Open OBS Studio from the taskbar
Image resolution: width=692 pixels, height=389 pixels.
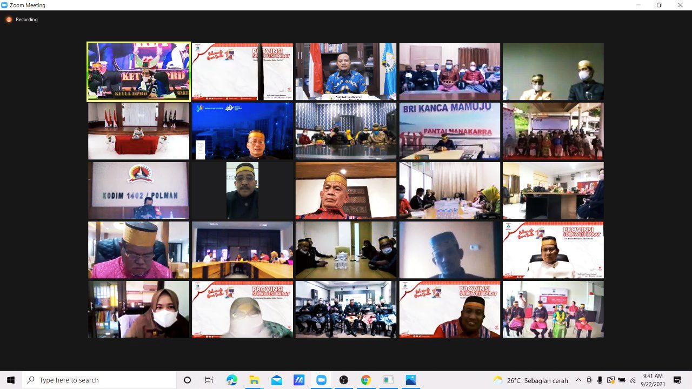point(343,380)
